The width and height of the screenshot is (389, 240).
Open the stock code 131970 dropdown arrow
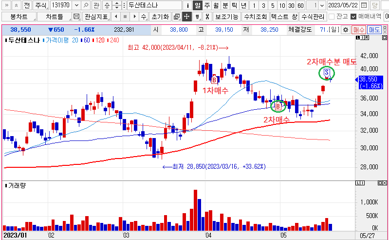pos(76,5)
